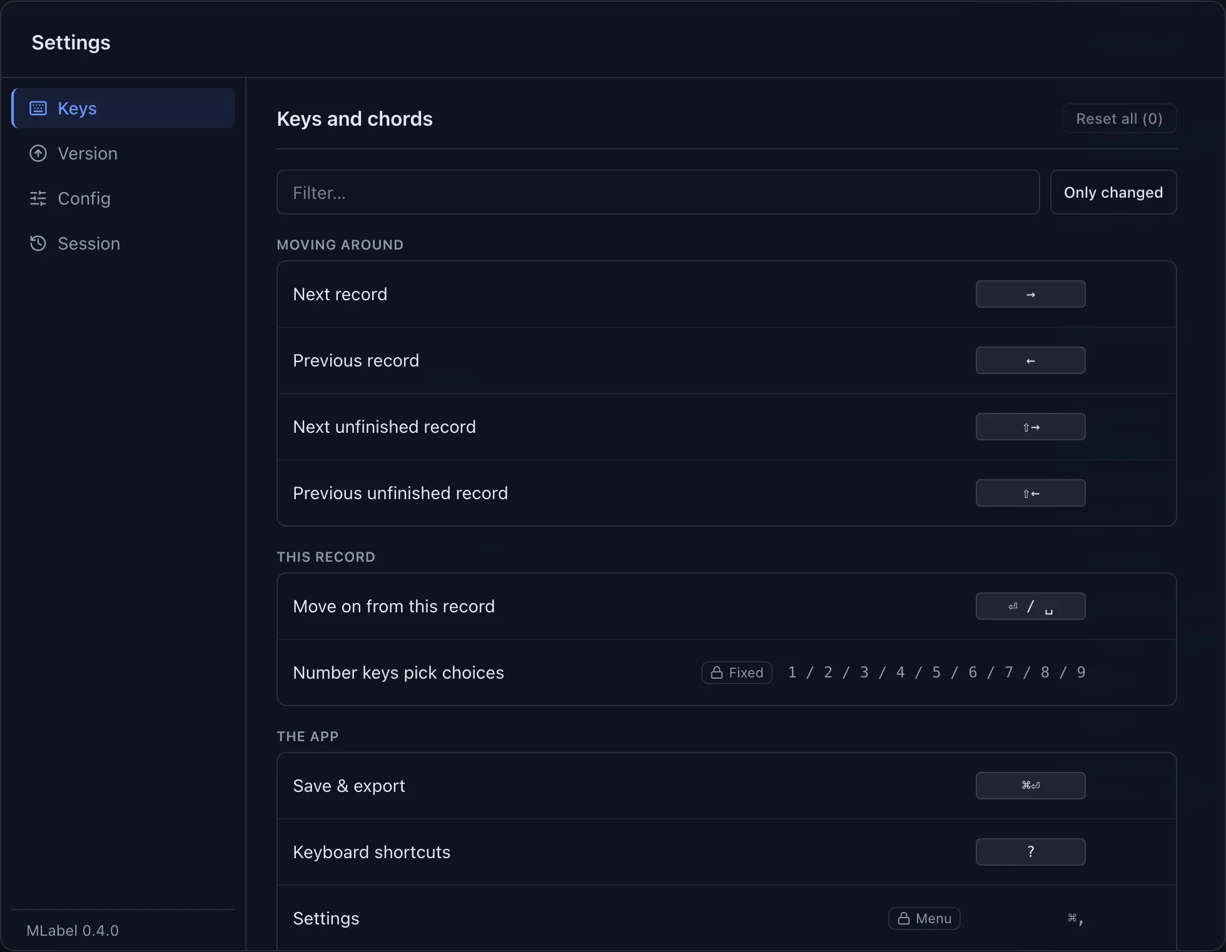Image resolution: width=1226 pixels, height=952 pixels.
Task: Click the Move on from this record label
Action: [393, 606]
